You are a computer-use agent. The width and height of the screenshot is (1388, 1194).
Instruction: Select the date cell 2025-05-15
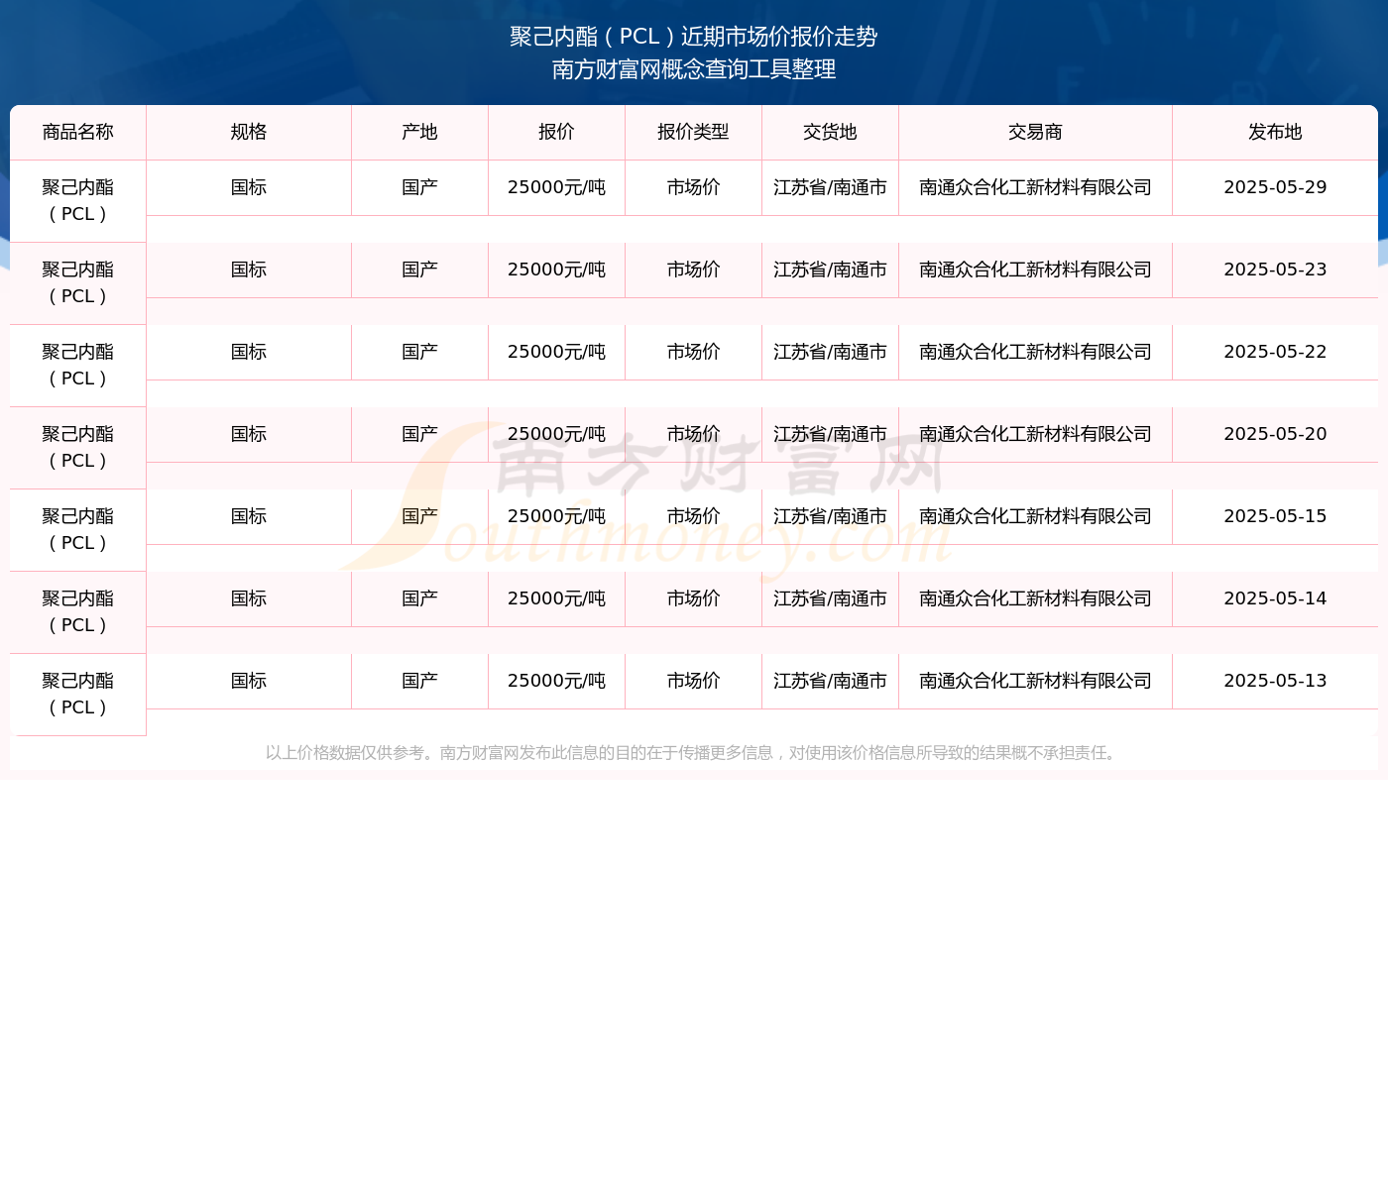pyautogui.click(x=1275, y=516)
